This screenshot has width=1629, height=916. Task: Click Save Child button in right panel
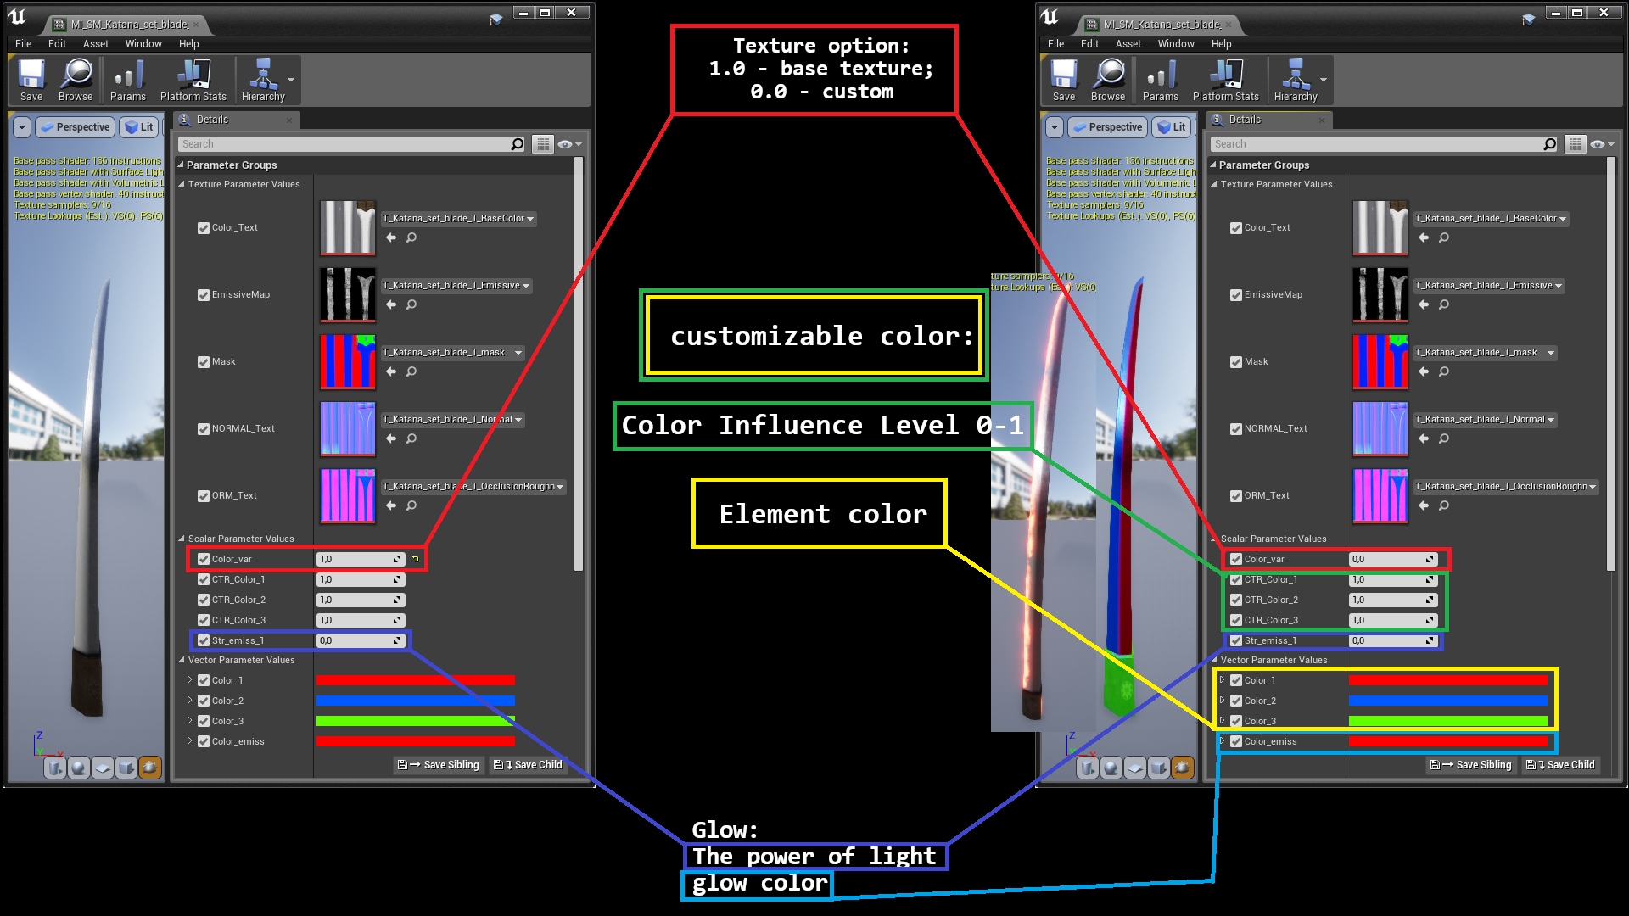click(x=1560, y=765)
